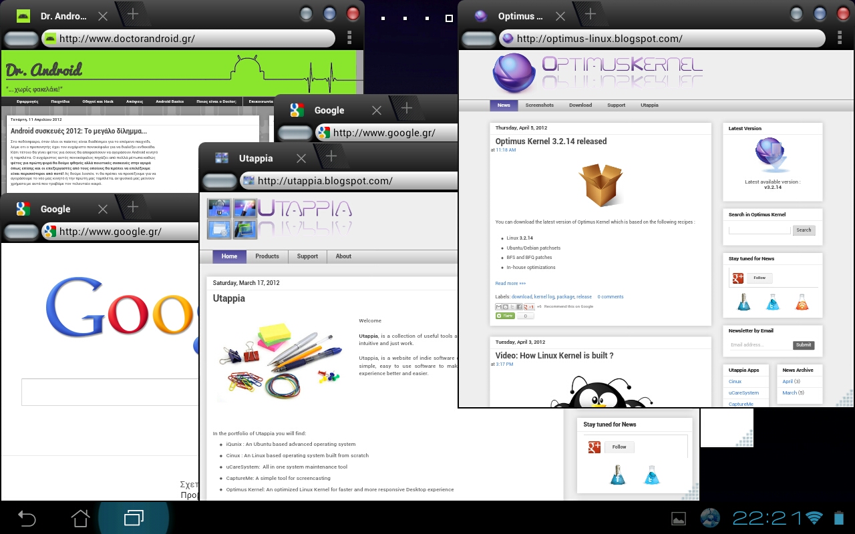
Task: Close the tab of the Google window showing the big logo
Action: [102, 209]
